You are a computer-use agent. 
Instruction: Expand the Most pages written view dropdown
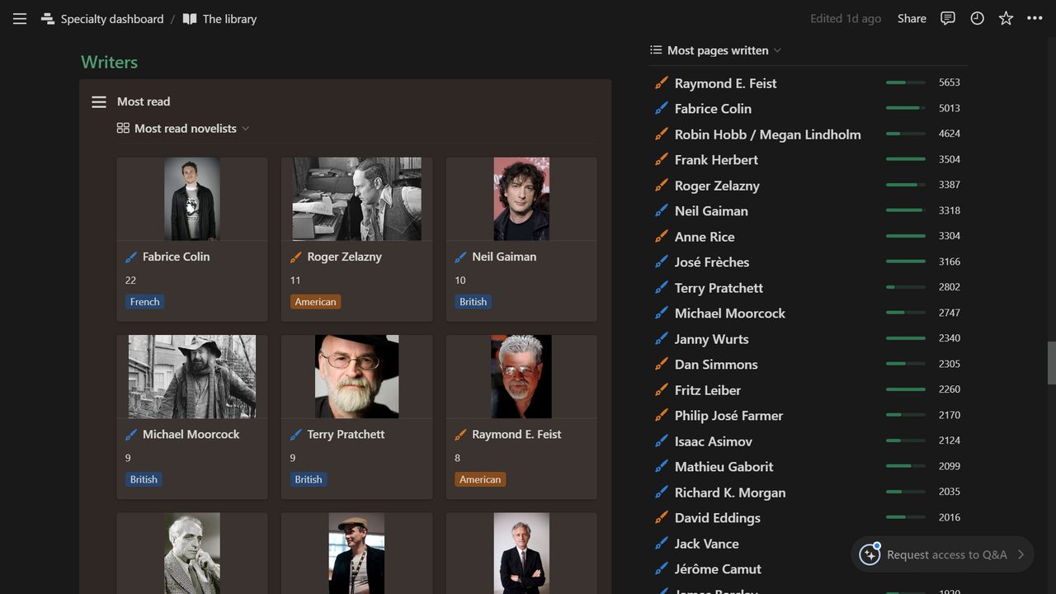[776, 49]
